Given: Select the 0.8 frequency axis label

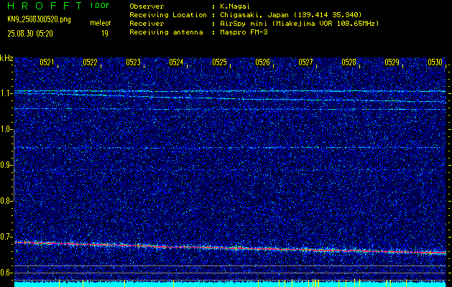Looking at the screenshot, I should (x=6, y=201).
